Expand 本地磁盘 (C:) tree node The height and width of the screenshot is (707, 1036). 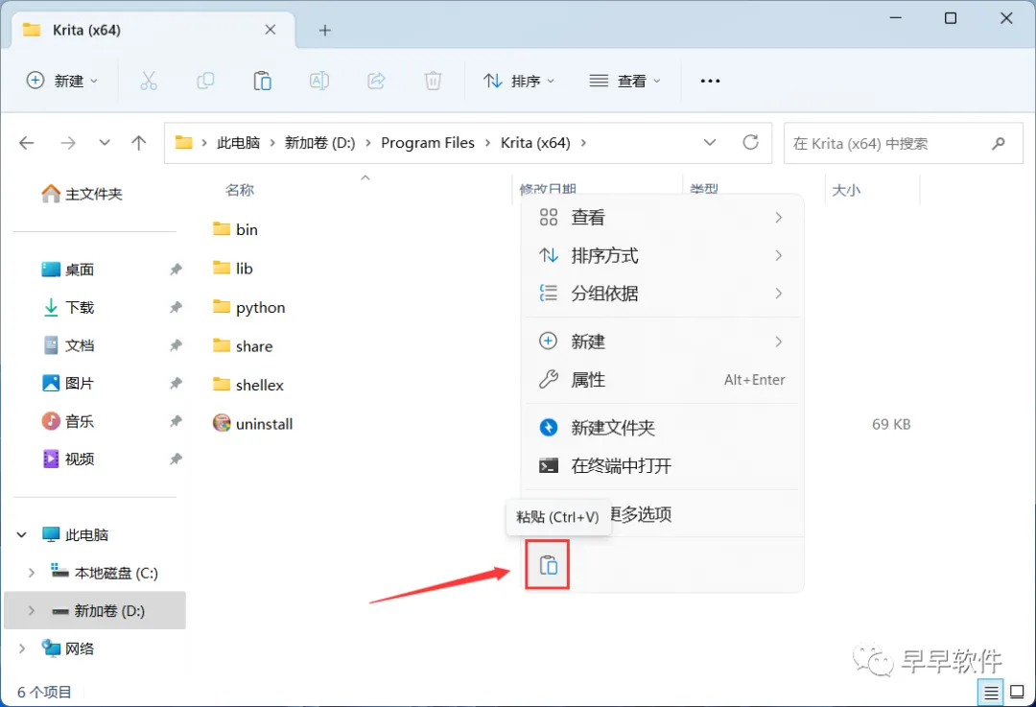coord(31,573)
